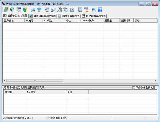Click the globe toolbar icon

[12, 10]
